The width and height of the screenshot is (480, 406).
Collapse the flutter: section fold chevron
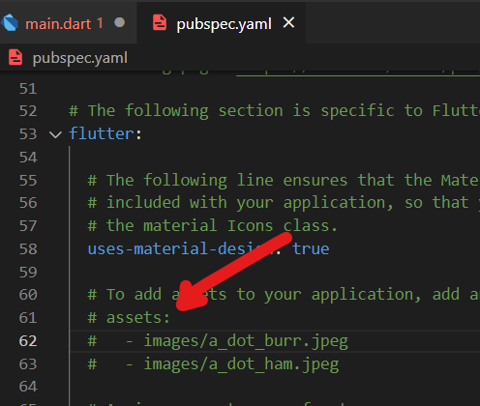point(55,134)
